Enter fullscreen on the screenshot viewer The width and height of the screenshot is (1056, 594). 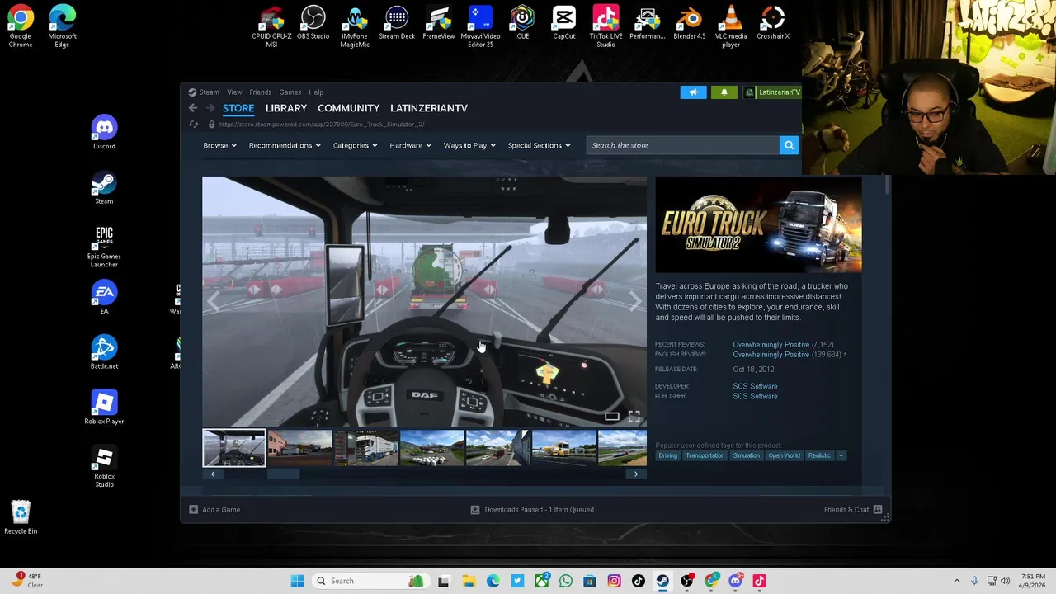click(634, 417)
